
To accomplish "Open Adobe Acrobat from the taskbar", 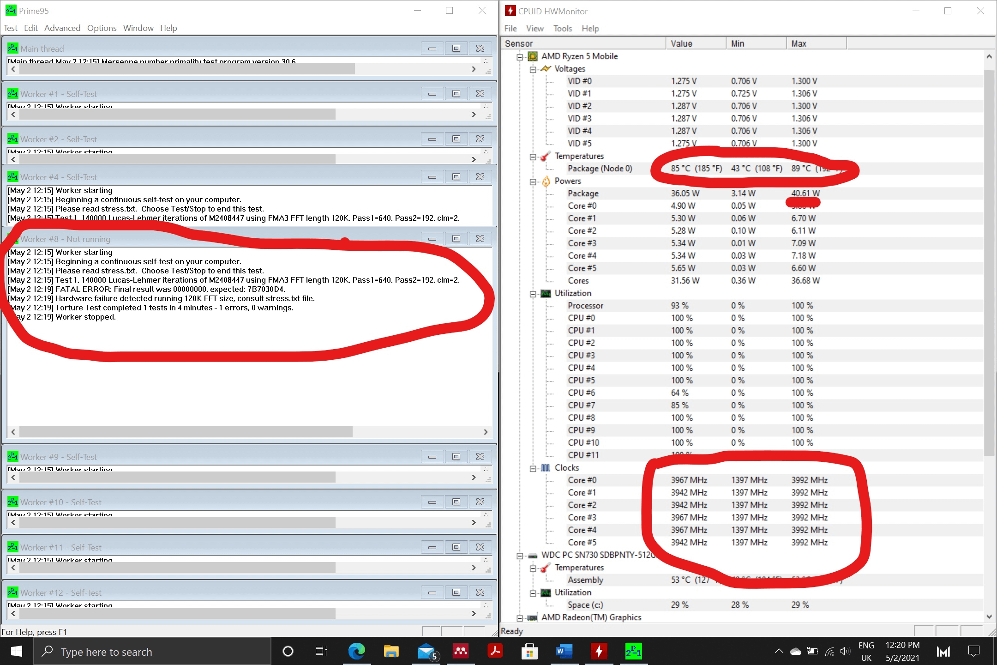I will tap(495, 651).
